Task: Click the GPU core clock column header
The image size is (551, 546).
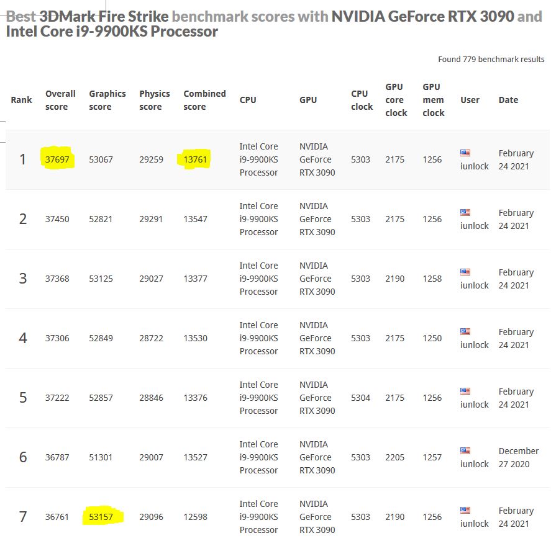Action: [396, 100]
